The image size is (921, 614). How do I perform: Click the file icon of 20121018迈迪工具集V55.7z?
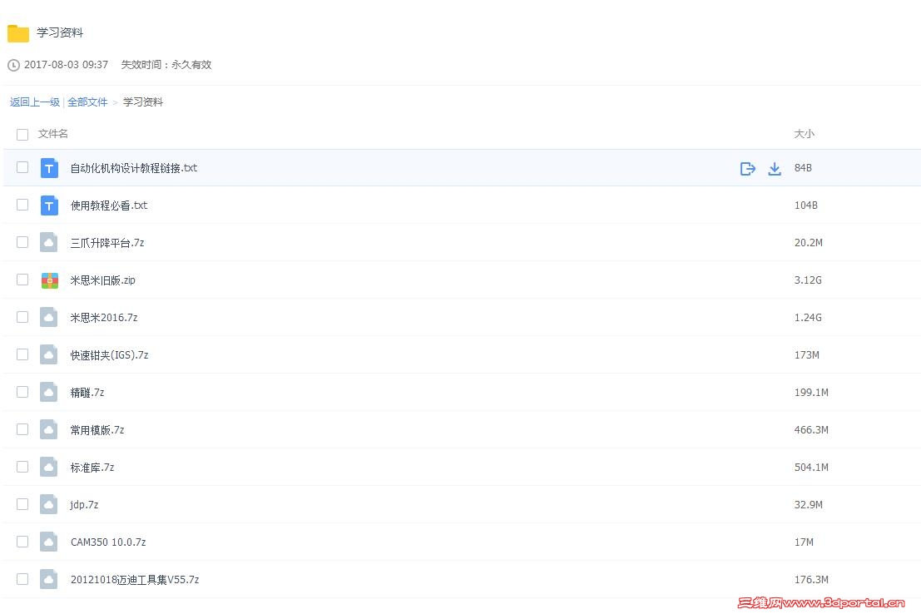point(49,579)
